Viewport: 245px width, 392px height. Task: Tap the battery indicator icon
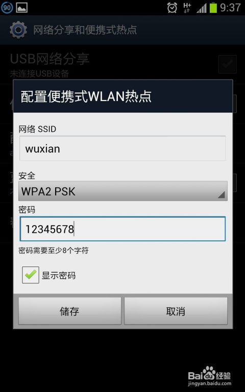click(x=213, y=8)
